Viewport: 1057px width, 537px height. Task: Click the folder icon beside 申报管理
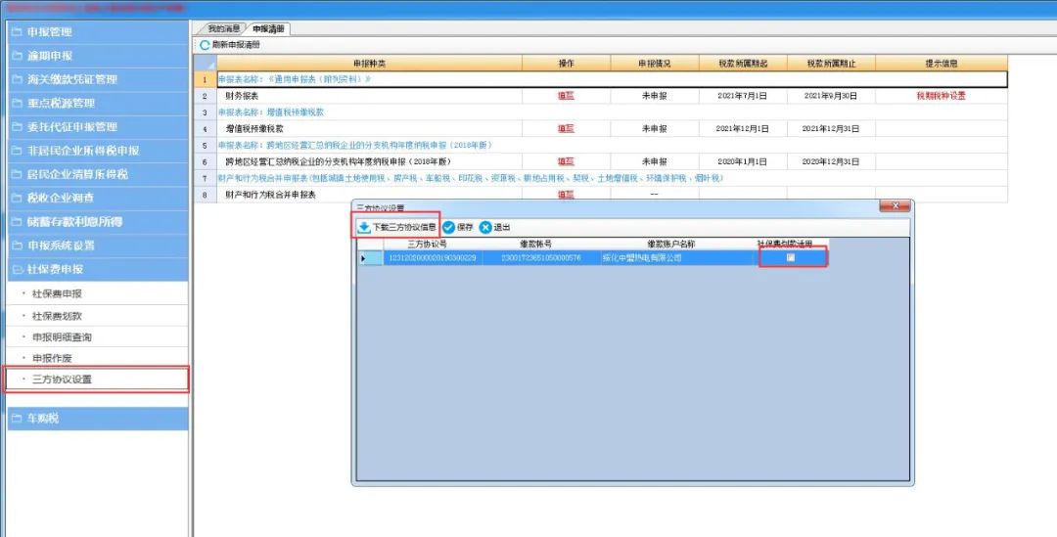17,31
